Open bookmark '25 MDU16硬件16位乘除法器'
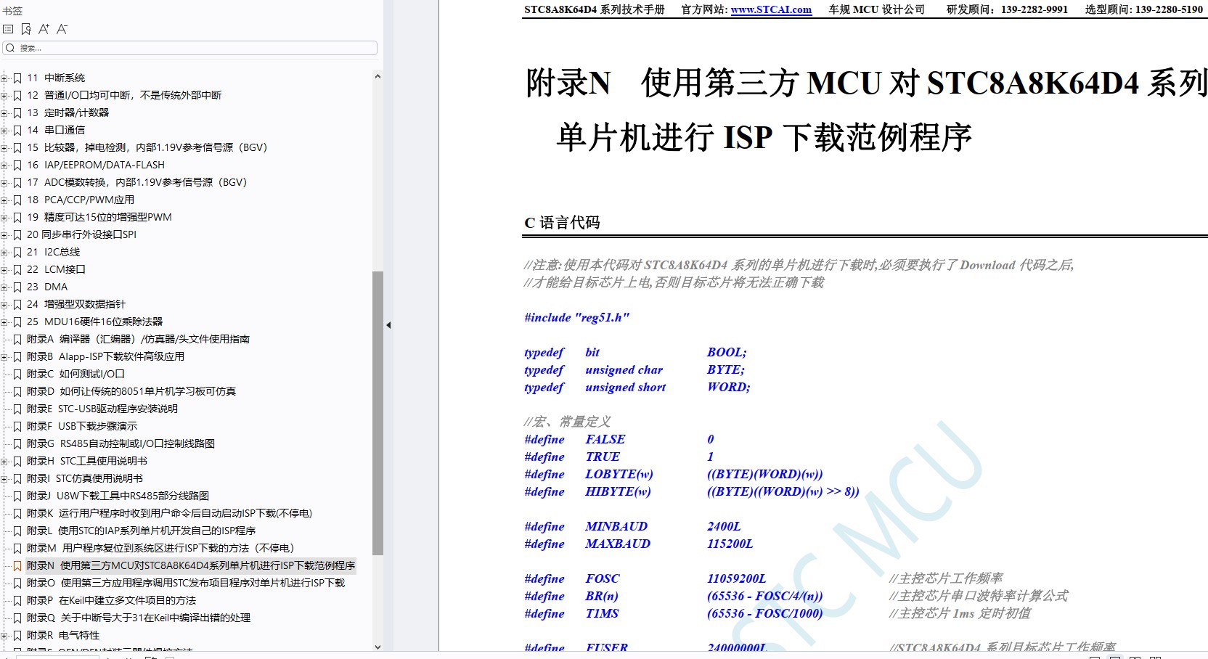 click(95, 322)
